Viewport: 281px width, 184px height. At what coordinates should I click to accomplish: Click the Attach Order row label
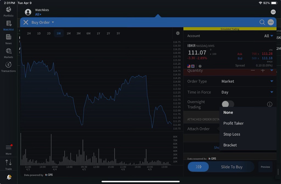[x=198, y=129]
